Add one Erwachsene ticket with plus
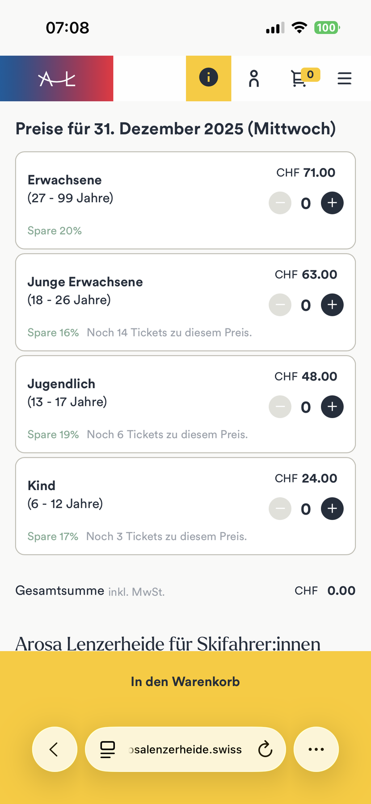371x804 pixels. pos(332,203)
